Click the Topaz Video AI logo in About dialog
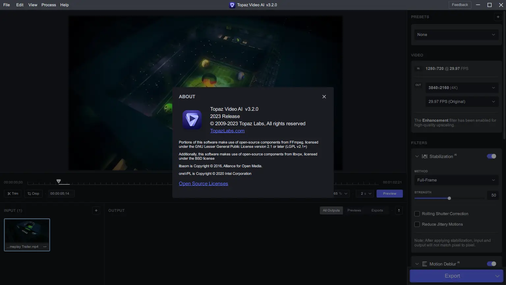 tap(192, 120)
